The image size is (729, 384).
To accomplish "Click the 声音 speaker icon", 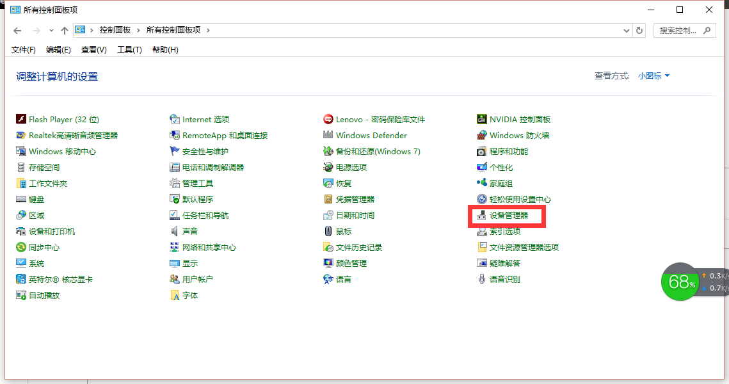I will (174, 231).
